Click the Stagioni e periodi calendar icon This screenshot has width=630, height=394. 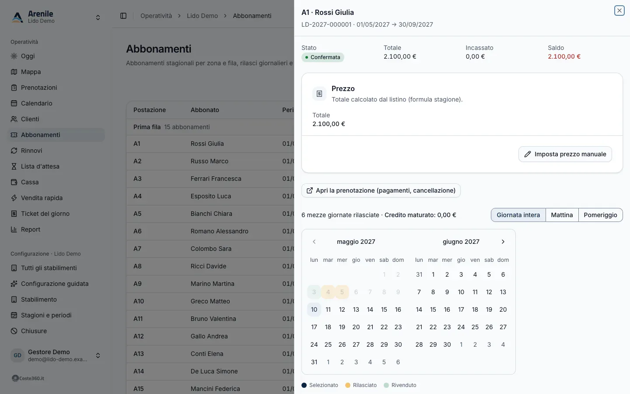[x=14, y=315]
